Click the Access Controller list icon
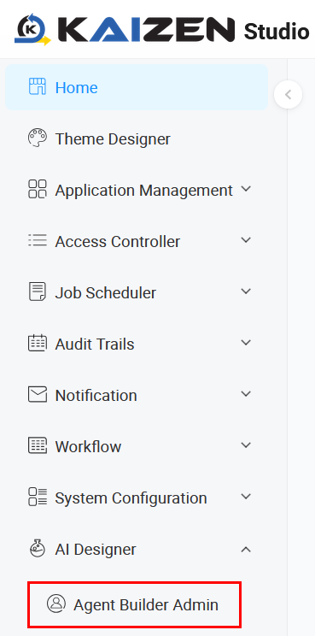Screen dimensions: 315x636 (38, 240)
